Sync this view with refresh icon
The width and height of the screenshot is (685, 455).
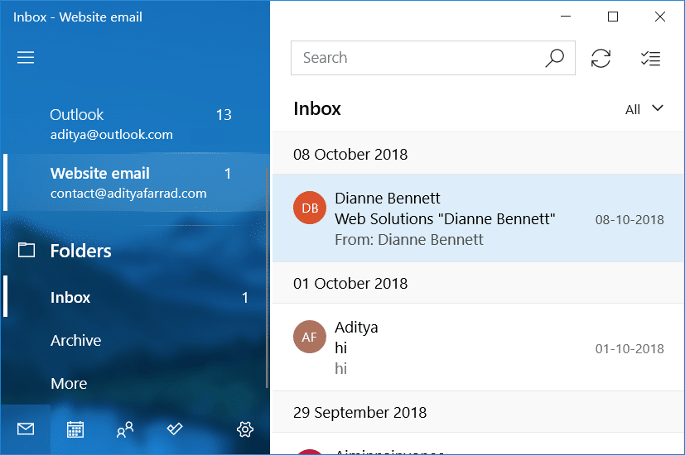click(601, 58)
